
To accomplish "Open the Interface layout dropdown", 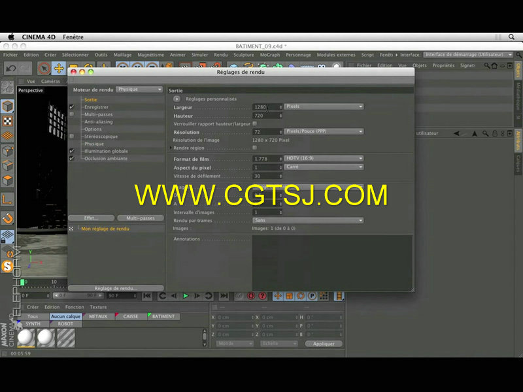I will [468, 55].
